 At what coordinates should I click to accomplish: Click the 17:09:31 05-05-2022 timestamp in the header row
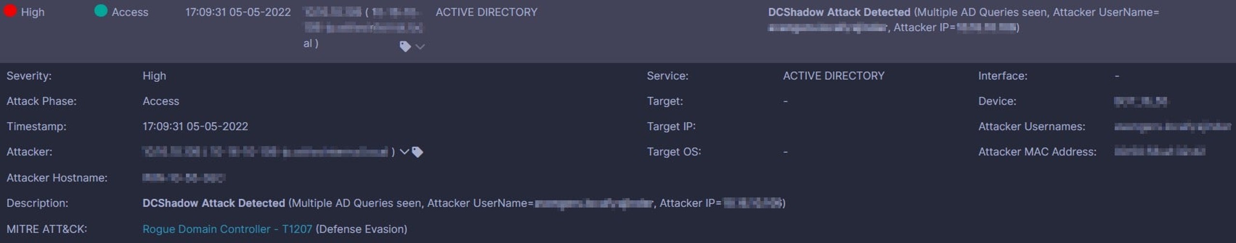(x=238, y=12)
